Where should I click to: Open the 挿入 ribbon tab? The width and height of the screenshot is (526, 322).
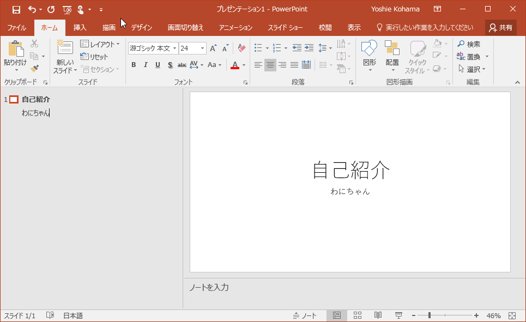(x=80, y=28)
